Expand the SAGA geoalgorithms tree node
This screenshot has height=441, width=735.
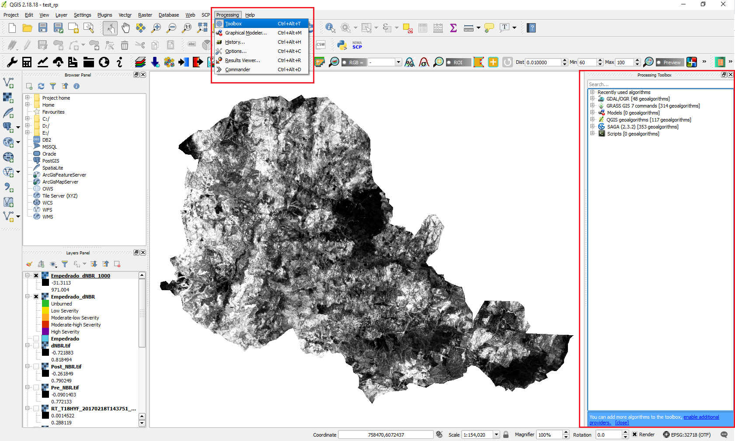pos(592,126)
